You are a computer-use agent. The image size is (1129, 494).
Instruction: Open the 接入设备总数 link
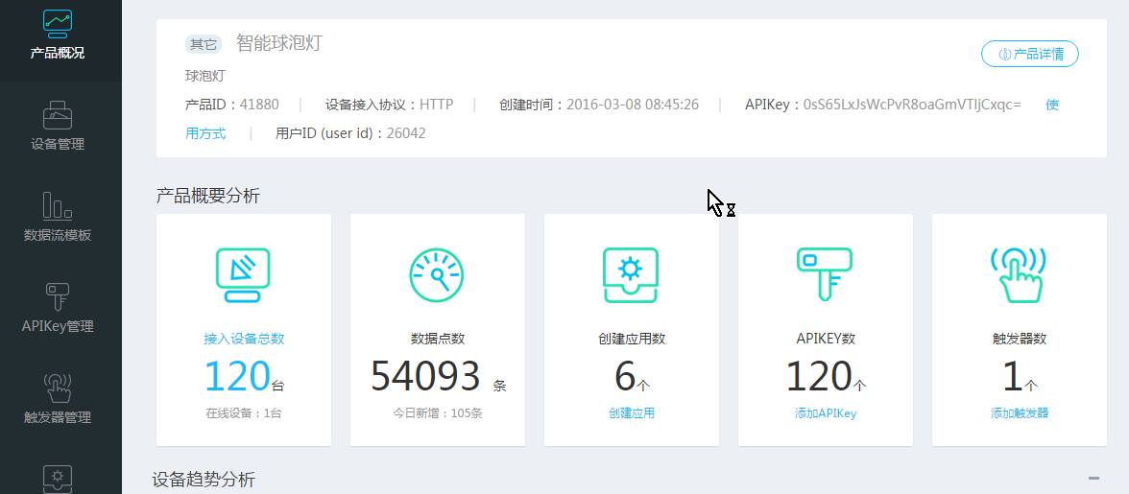pyautogui.click(x=244, y=339)
